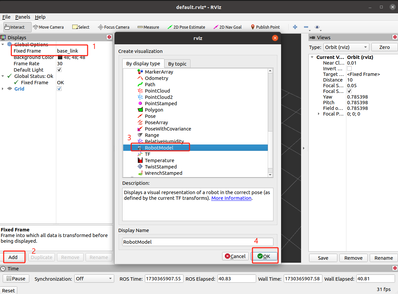The height and width of the screenshot is (294, 398).
Task: Click the blue plus toolbar icon
Action: pos(295,27)
